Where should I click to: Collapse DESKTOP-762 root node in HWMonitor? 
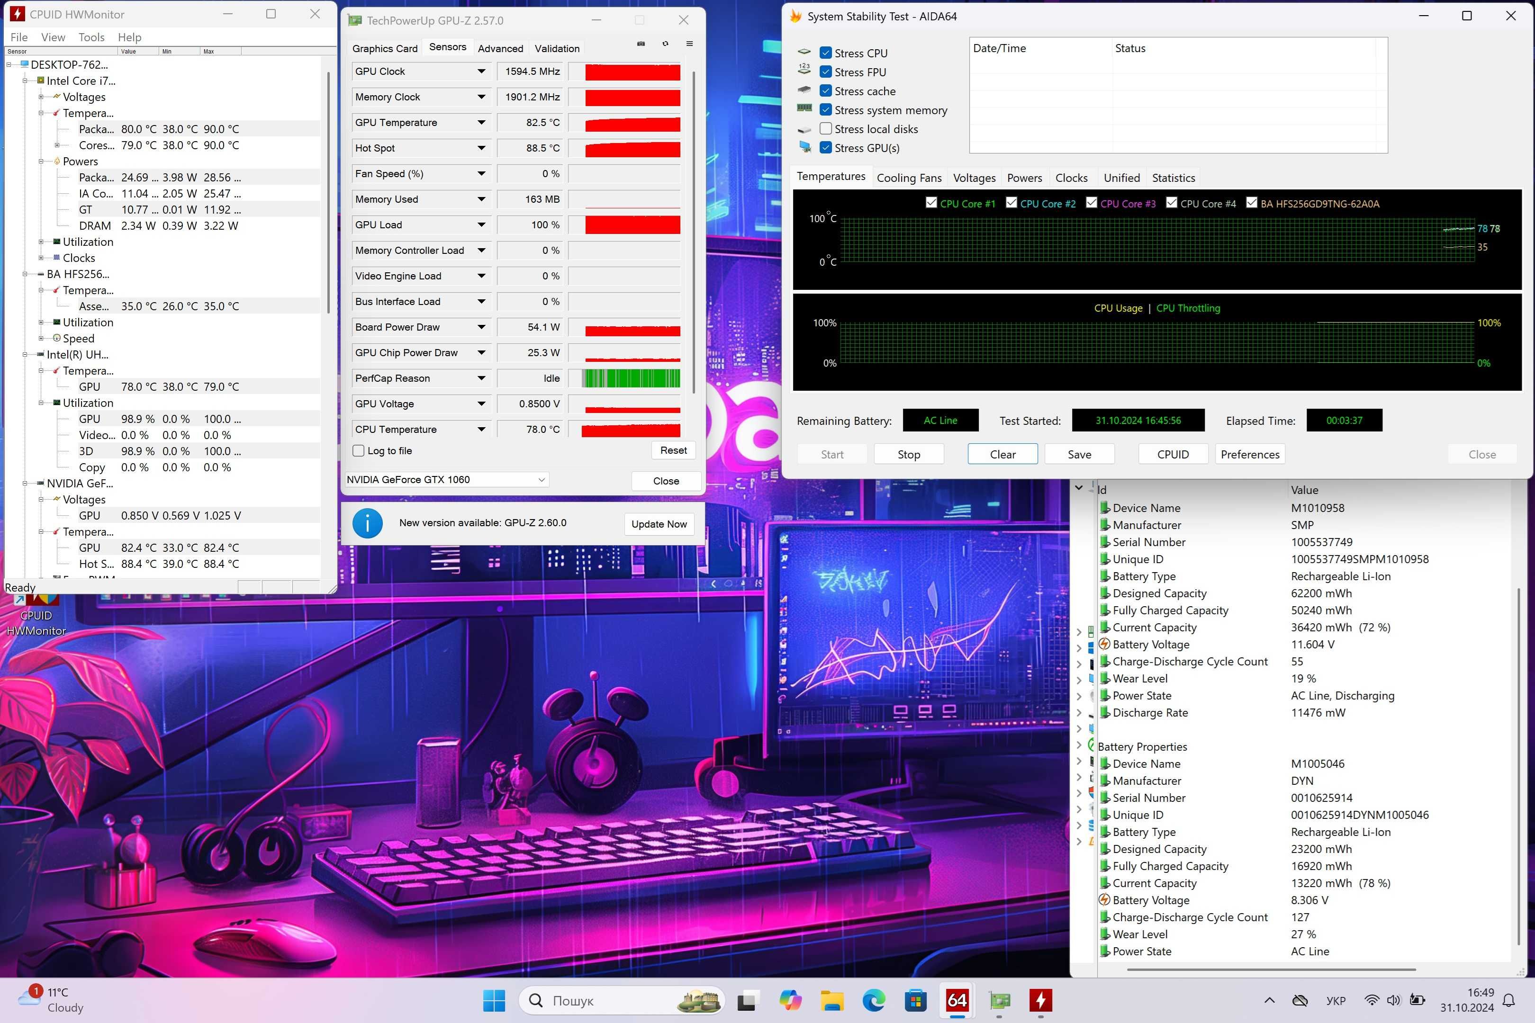(x=9, y=64)
